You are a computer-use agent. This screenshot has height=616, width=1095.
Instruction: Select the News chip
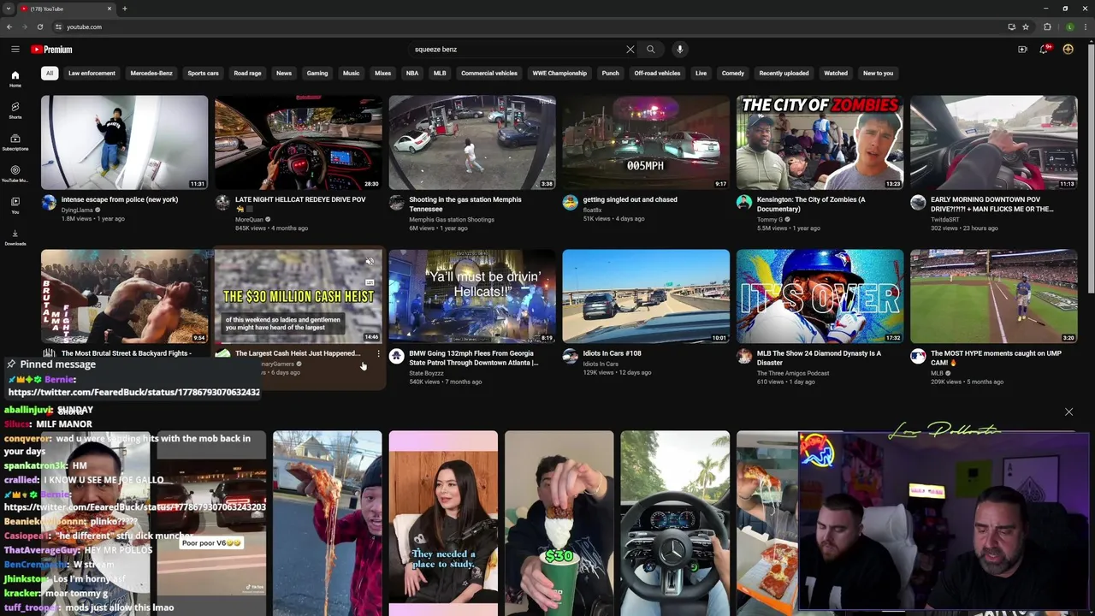[284, 74]
